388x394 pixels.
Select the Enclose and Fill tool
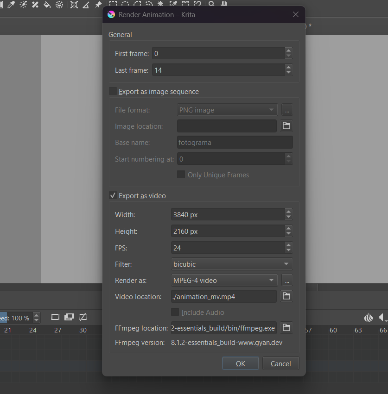tap(59, 5)
